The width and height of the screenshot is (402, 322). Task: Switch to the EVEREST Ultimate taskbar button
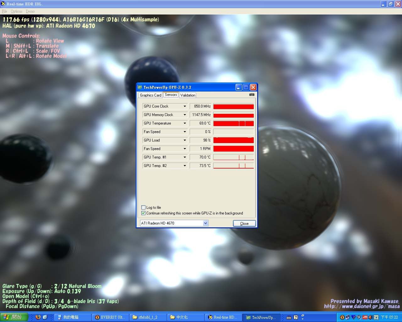(x=111, y=317)
